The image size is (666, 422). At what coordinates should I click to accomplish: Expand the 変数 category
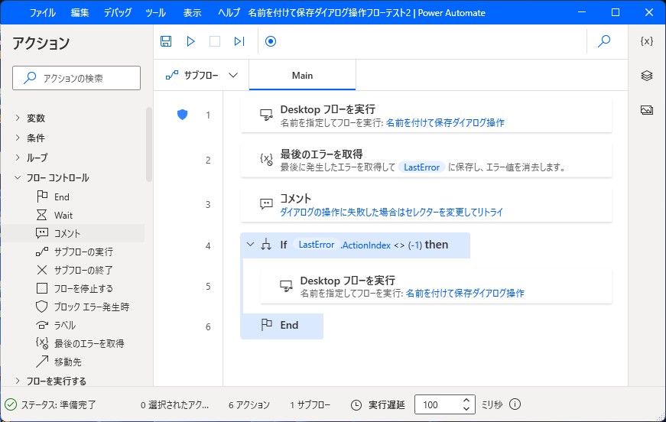pos(18,118)
